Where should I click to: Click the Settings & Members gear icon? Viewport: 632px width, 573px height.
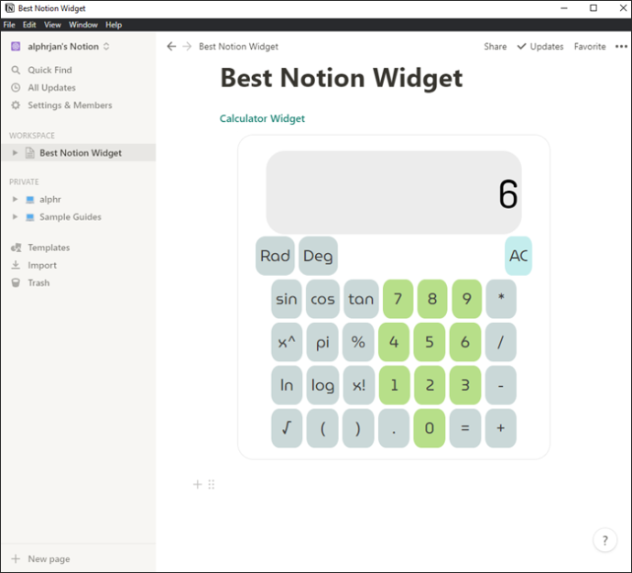click(16, 105)
